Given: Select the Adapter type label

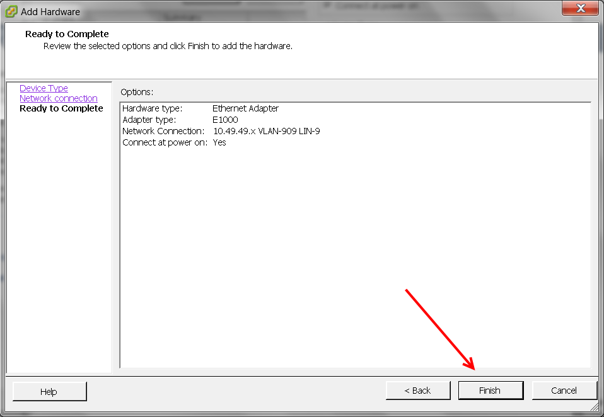Looking at the screenshot, I should (149, 120).
